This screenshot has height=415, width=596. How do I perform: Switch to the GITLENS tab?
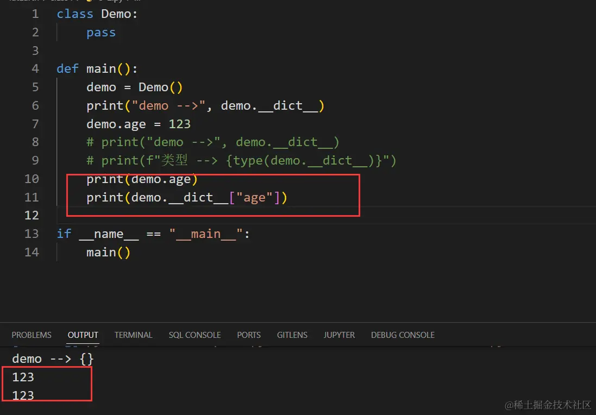(x=292, y=335)
